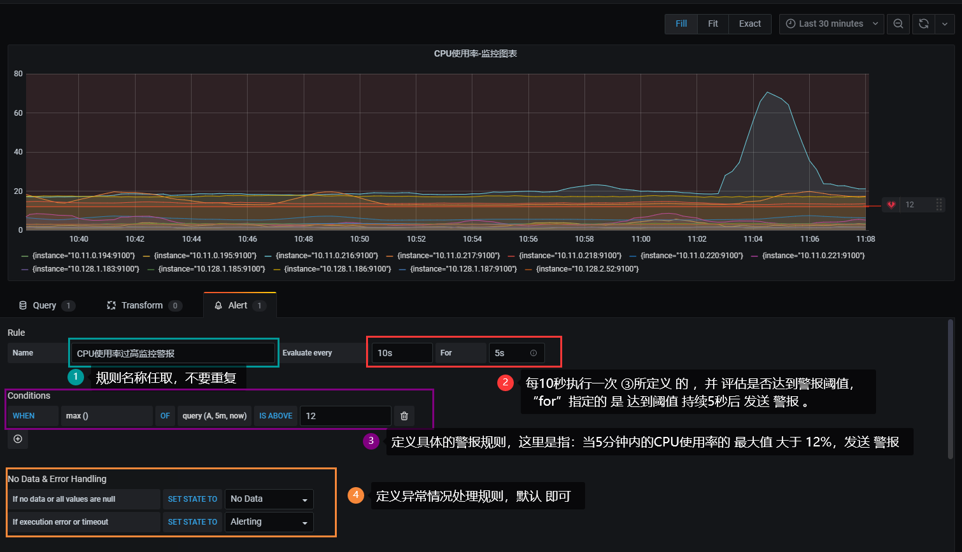Click the vertical scrollbar of the alert editor
The height and width of the screenshot is (552, 962).
(951, 388)
